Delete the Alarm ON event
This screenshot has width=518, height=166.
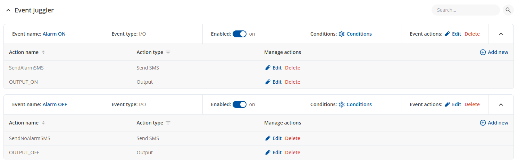coord(472,34)
